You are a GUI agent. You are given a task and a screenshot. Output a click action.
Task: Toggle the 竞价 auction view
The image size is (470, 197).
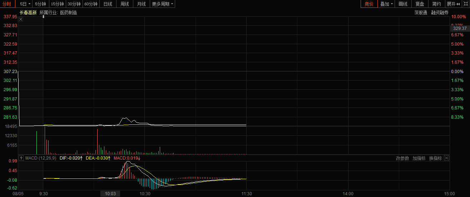coord(369,4)
